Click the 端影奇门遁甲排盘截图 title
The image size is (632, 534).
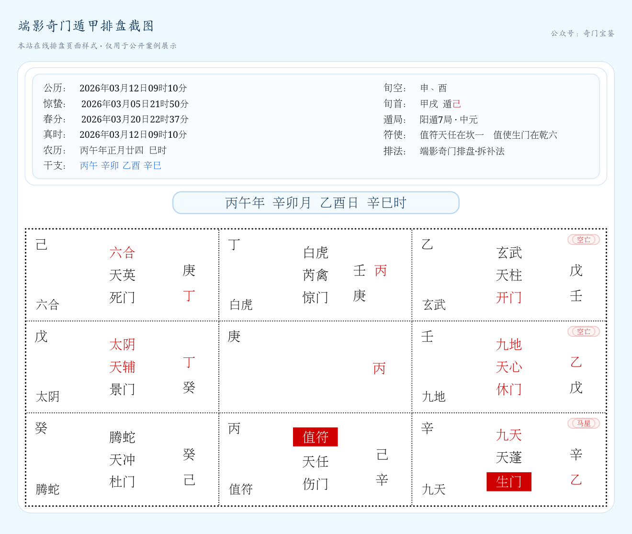tap(86, 26)
